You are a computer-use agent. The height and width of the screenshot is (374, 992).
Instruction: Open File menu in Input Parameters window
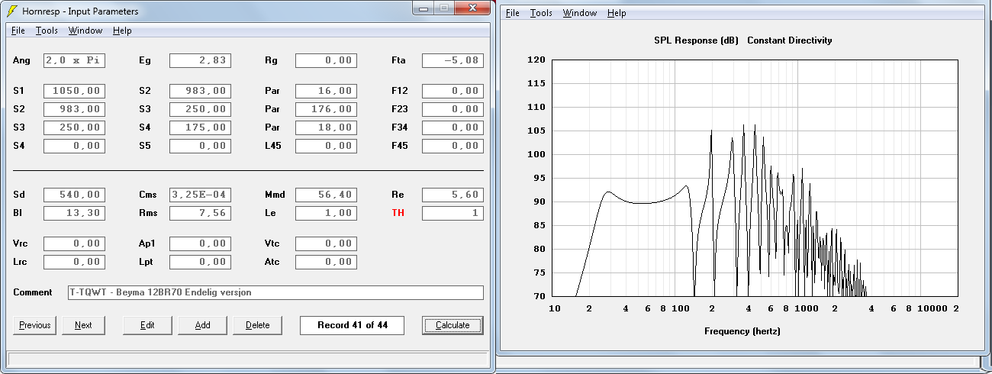(x=18, y=31)
